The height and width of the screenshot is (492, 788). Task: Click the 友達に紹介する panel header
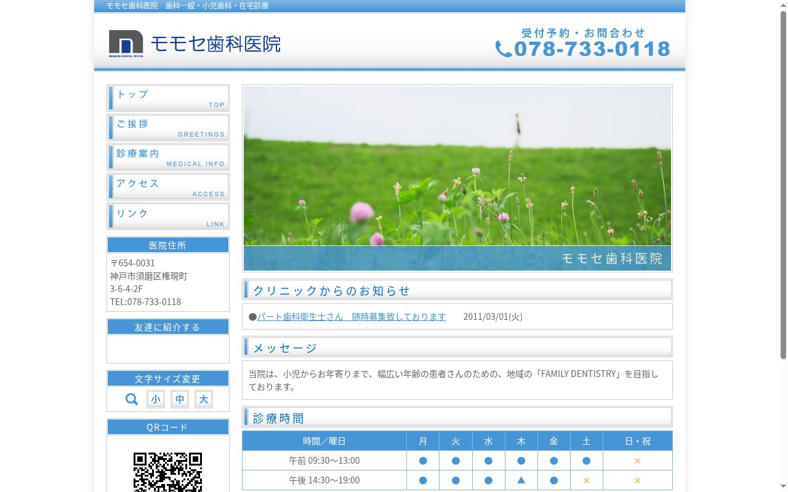pos(168,327)
